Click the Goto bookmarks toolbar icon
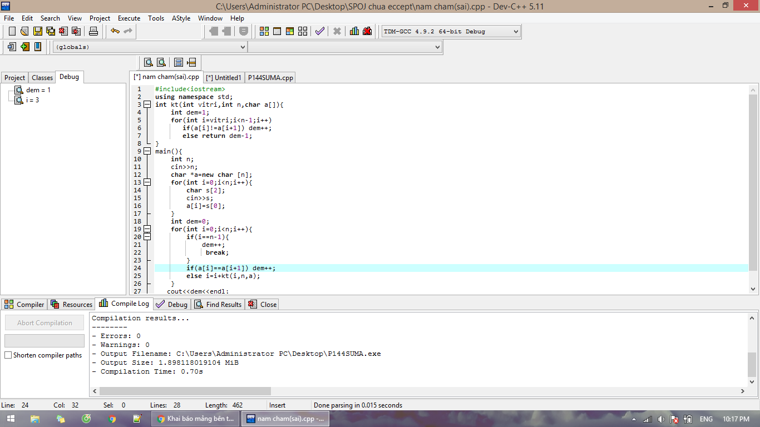 (x=38, y=47)
